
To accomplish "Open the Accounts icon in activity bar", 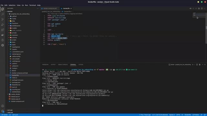I will (3, 106).
